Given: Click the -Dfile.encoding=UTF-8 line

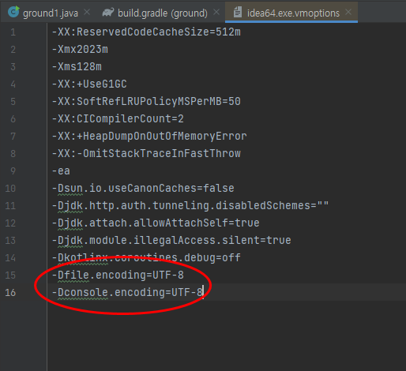Looking at the screenshot, I should pos(118,275).
